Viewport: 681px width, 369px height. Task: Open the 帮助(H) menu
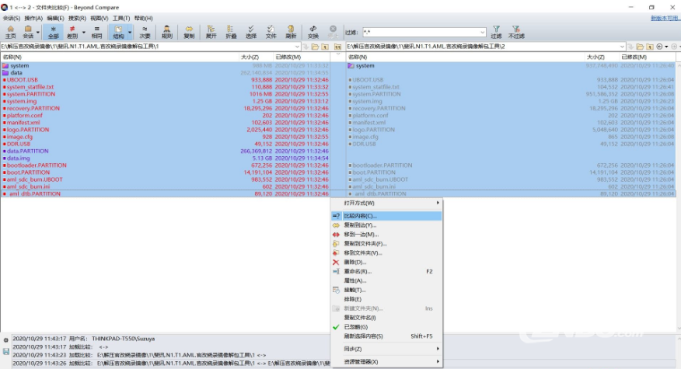[x=143, y=18]
